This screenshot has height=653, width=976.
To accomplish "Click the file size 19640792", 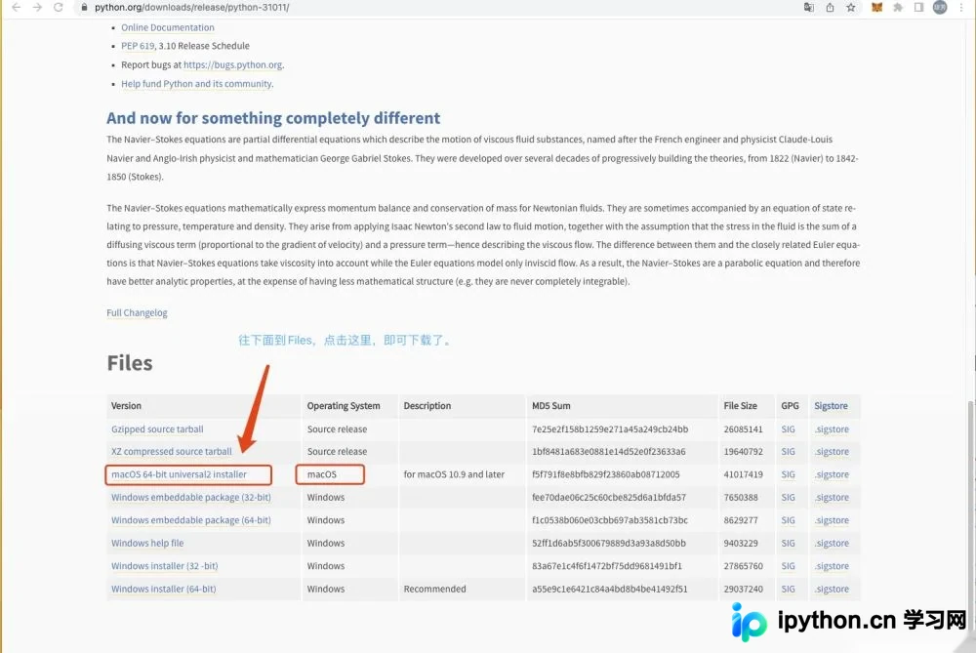I will 743,451.
